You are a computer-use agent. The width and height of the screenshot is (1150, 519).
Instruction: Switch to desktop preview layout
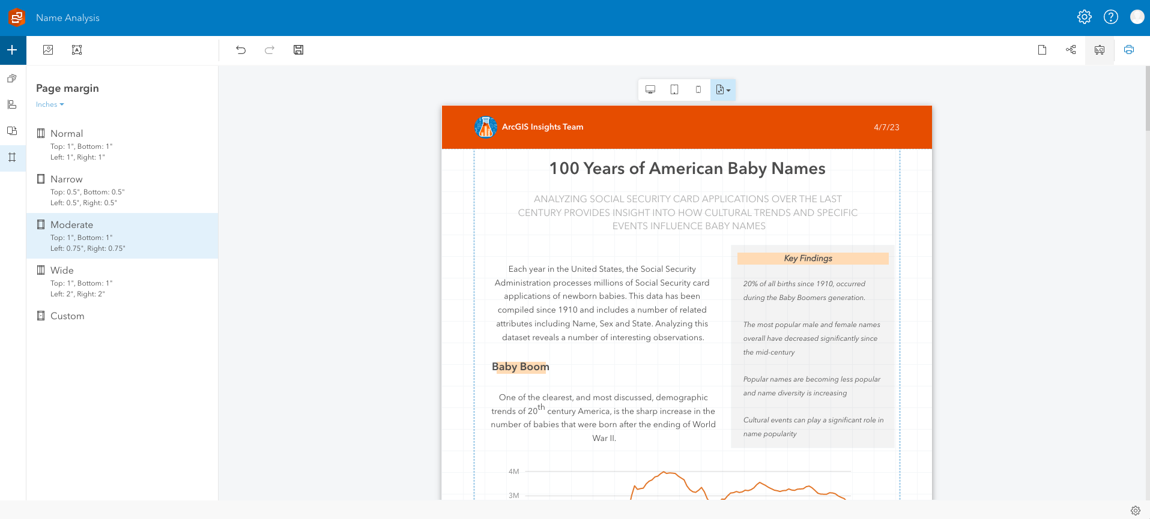pos(650,89)
